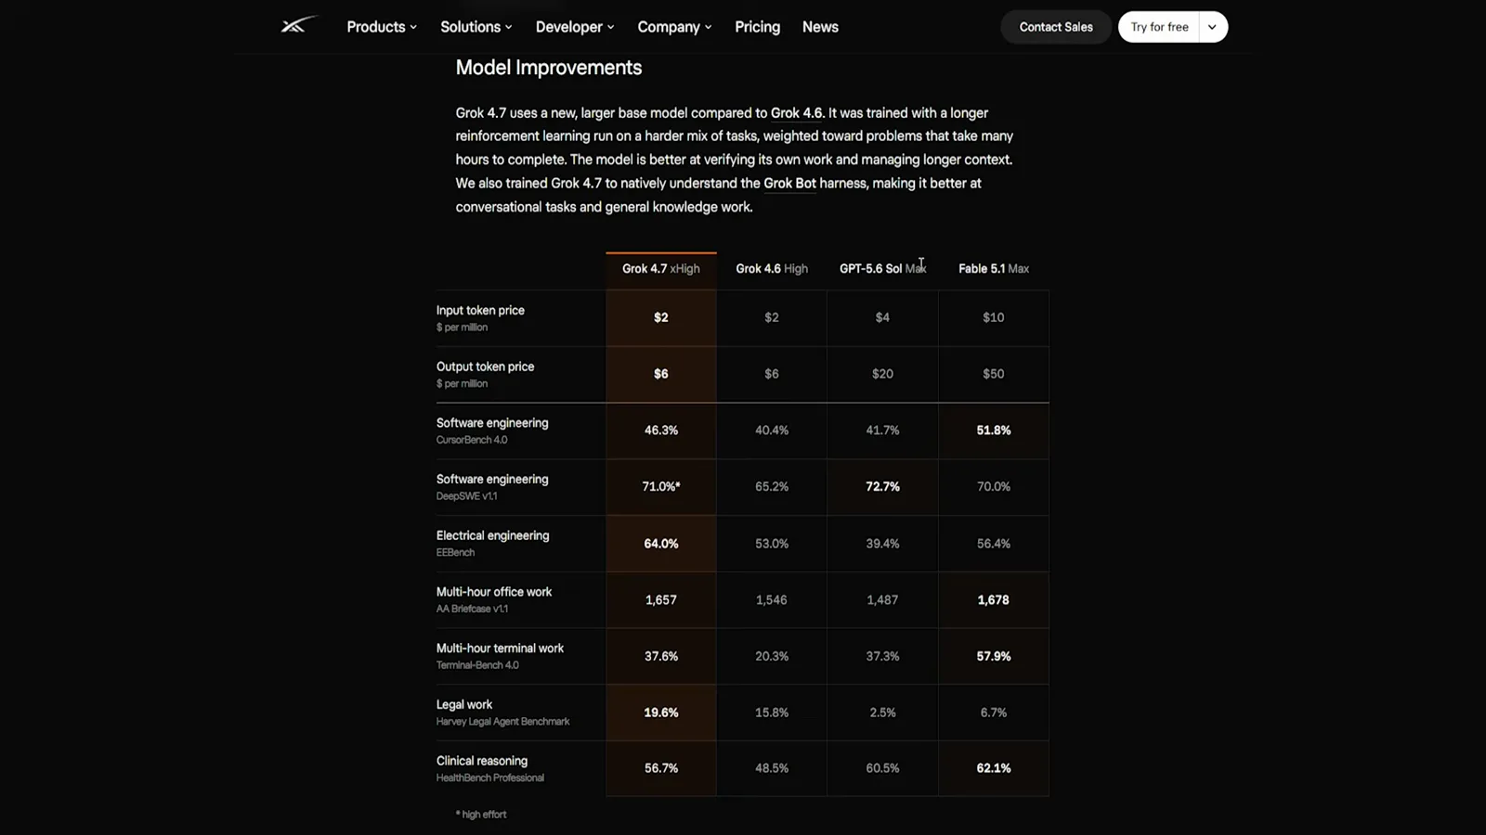Click the CursorBench 4.0 row label
The width and height of the screenshot is (1486, 835).
(472, 440)
